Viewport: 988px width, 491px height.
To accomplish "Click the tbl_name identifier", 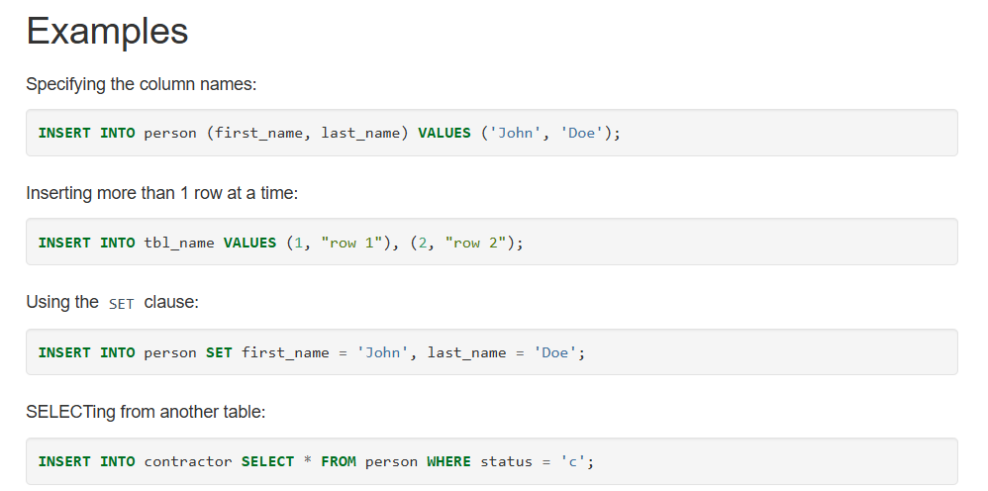I will pos(179,243).
